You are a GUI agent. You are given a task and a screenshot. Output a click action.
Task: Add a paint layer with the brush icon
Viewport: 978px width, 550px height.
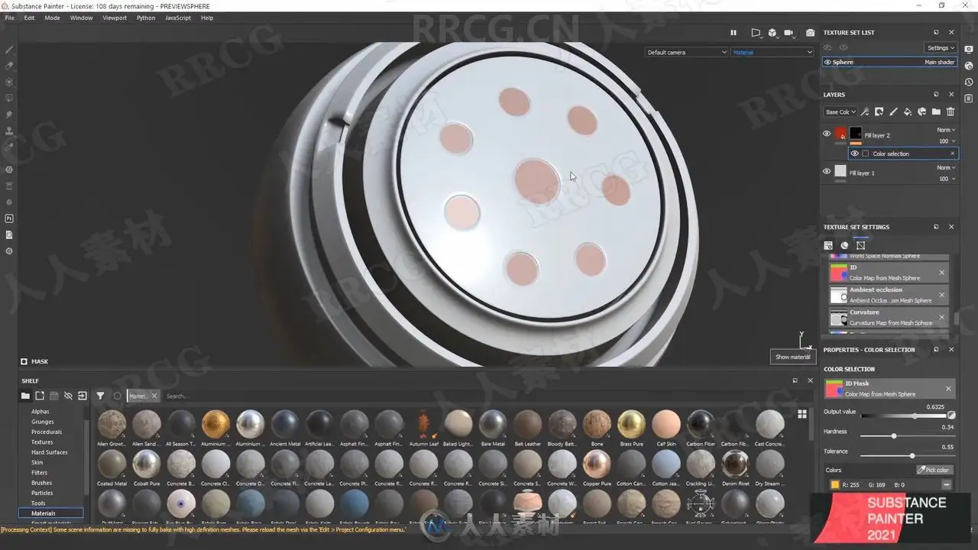(893, 112)
